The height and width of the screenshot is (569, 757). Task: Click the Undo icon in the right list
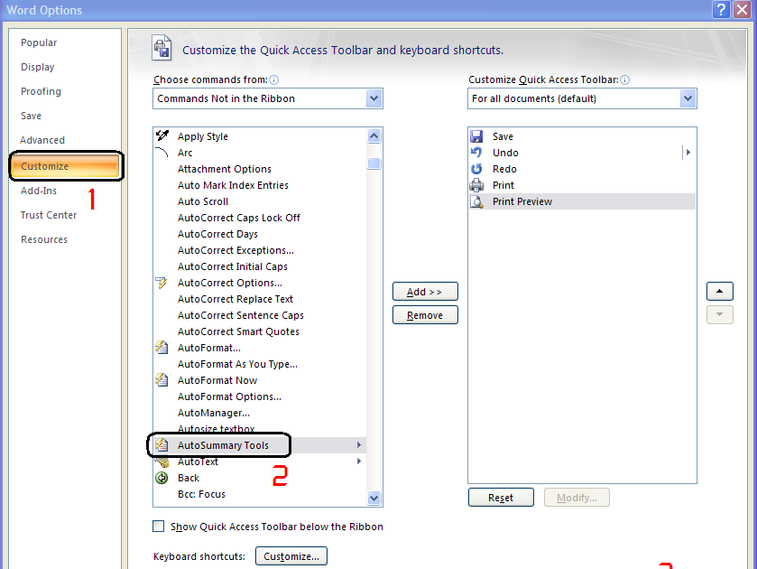coord(476,152)
